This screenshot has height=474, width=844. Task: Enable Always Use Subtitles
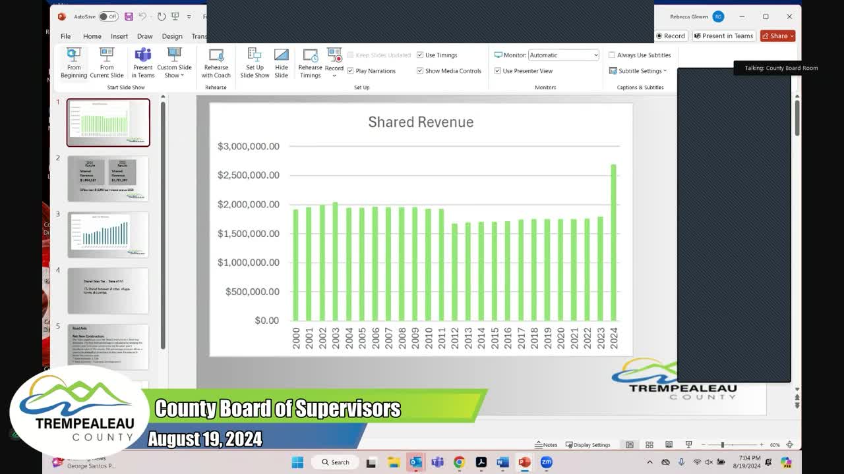pos(612,55)
